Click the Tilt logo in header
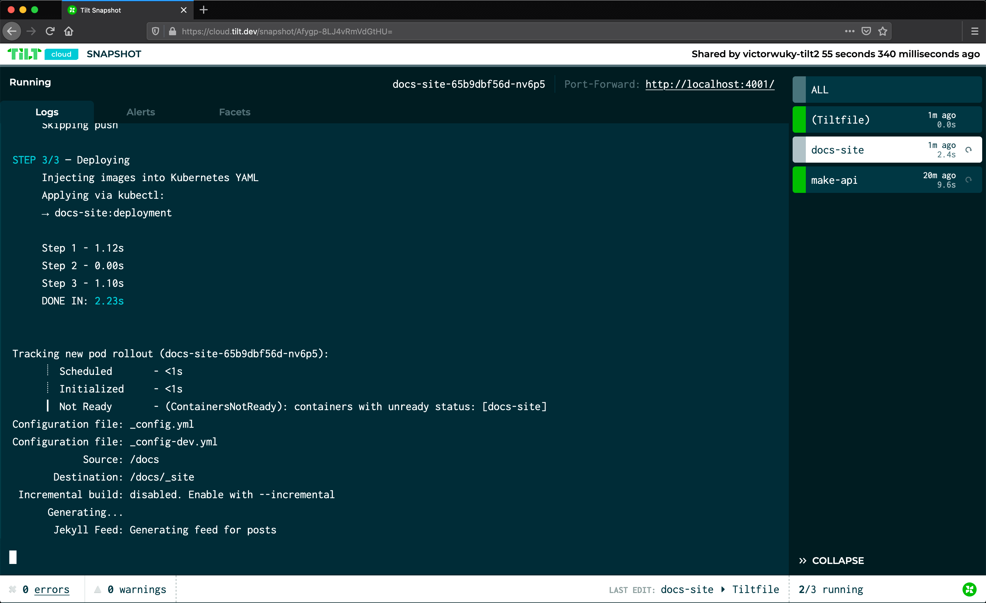 [x=24, y=54]
